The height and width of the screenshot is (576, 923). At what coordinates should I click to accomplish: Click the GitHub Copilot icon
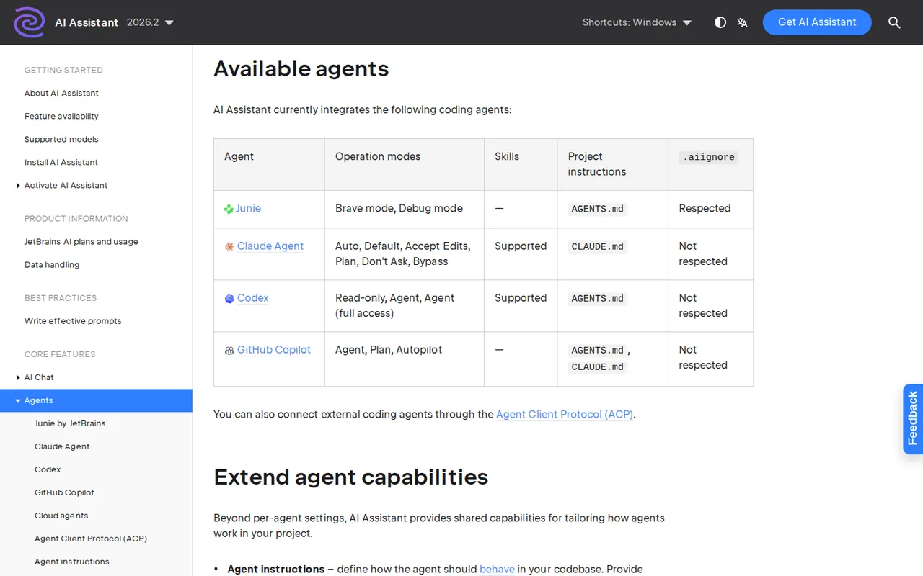point(229,350)
